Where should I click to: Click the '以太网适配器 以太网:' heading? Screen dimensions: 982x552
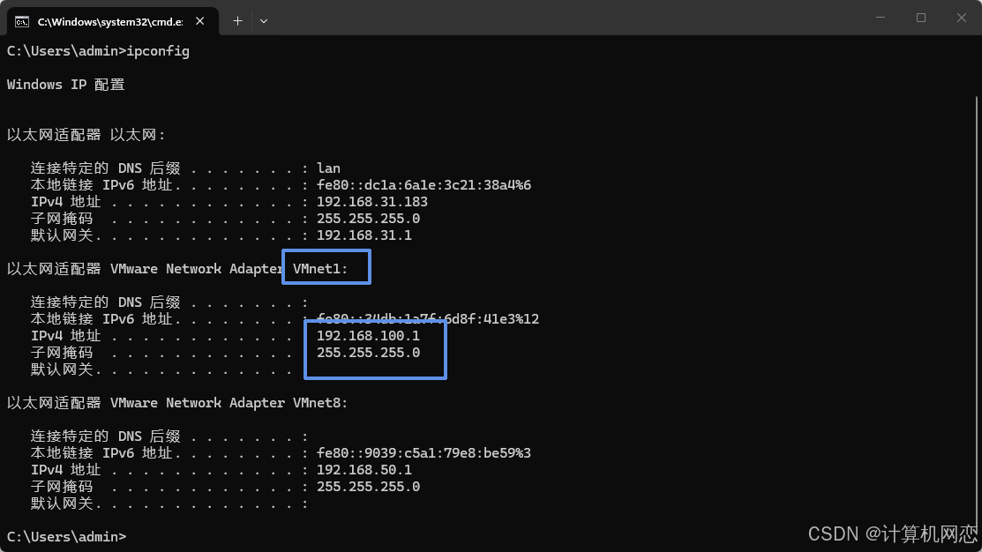click(x=86, y=135)
